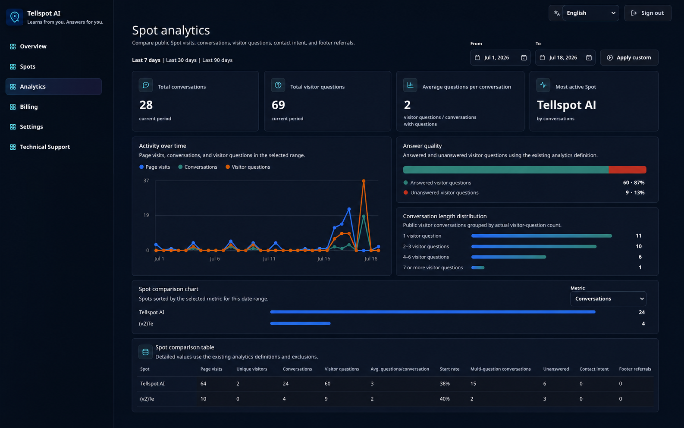The image size is (684, 428).
Task: Click the language translate icon
Action: coord(557,13)
